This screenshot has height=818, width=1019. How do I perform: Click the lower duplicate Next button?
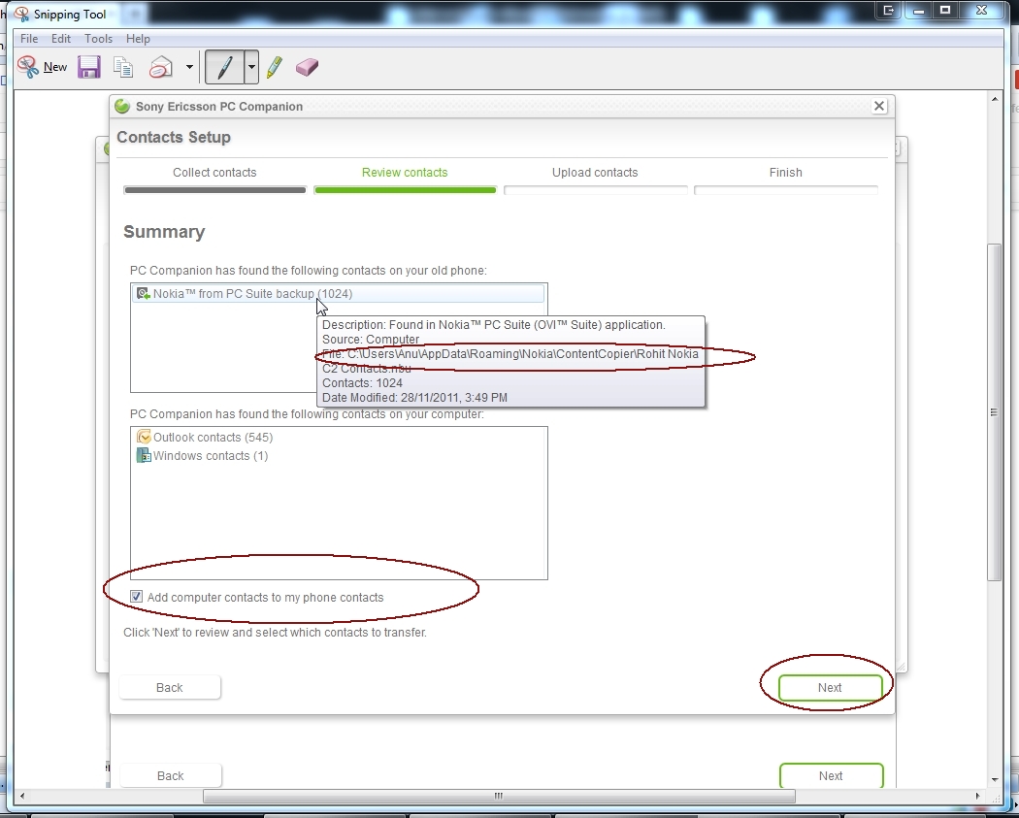831,775
